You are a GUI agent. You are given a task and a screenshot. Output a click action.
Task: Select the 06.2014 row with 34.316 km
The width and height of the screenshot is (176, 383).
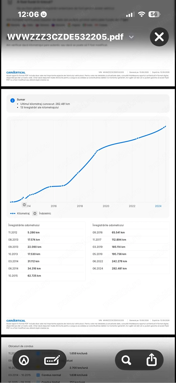(46, 269)
